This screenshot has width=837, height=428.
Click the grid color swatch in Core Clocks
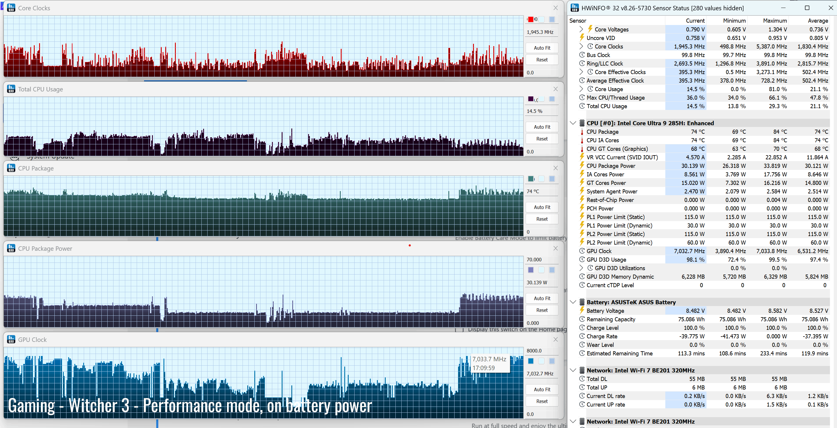(552, 19)
